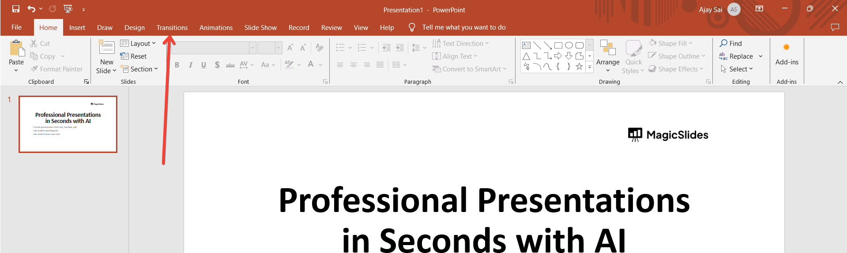This screenshot has width=847, height=253.
Task: Click Tell me what you want to do
Action: click(x=464, y=27)
